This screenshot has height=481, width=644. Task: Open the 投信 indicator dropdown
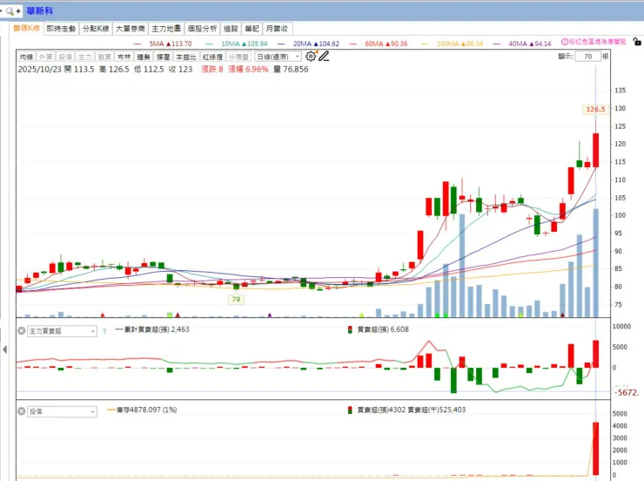(x=62, y=411)
